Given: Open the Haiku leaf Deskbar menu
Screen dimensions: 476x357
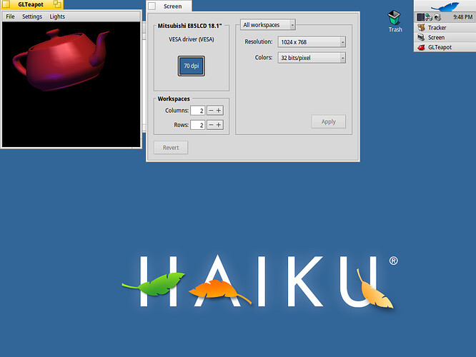Looking at the screenshot, I should click(445, 6).
